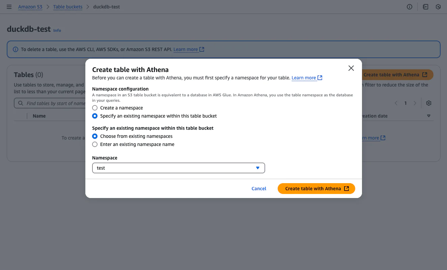
Task: Confirm Create table with Athena in dialog
Action: coord(316,189)
